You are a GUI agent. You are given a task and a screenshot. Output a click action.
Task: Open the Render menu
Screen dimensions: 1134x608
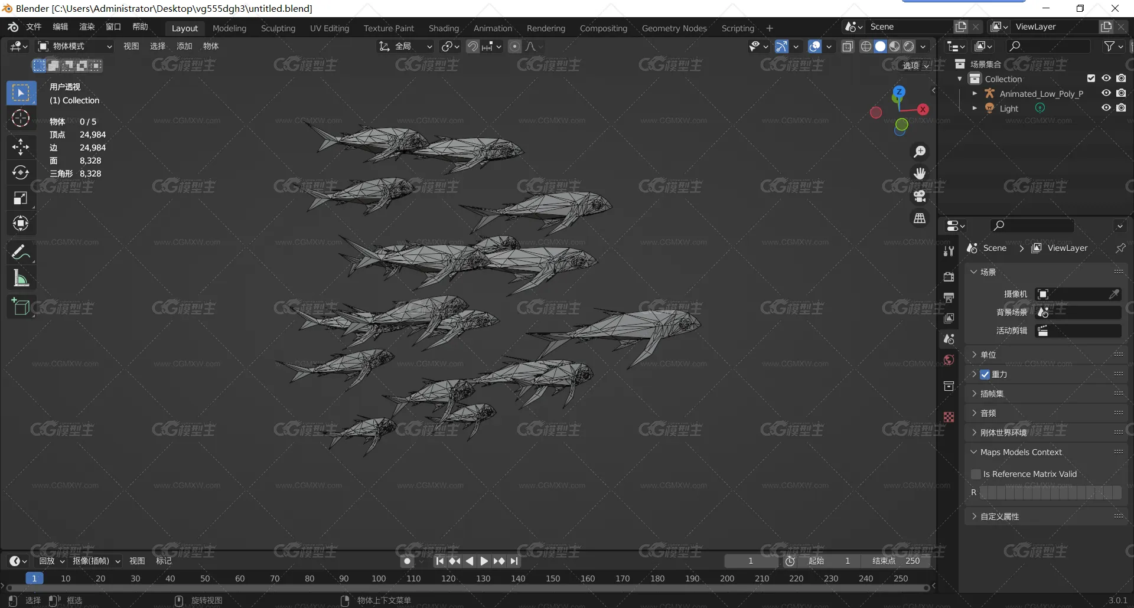87,27
